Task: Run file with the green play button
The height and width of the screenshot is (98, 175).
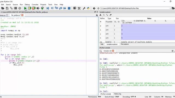Action: 25,8
